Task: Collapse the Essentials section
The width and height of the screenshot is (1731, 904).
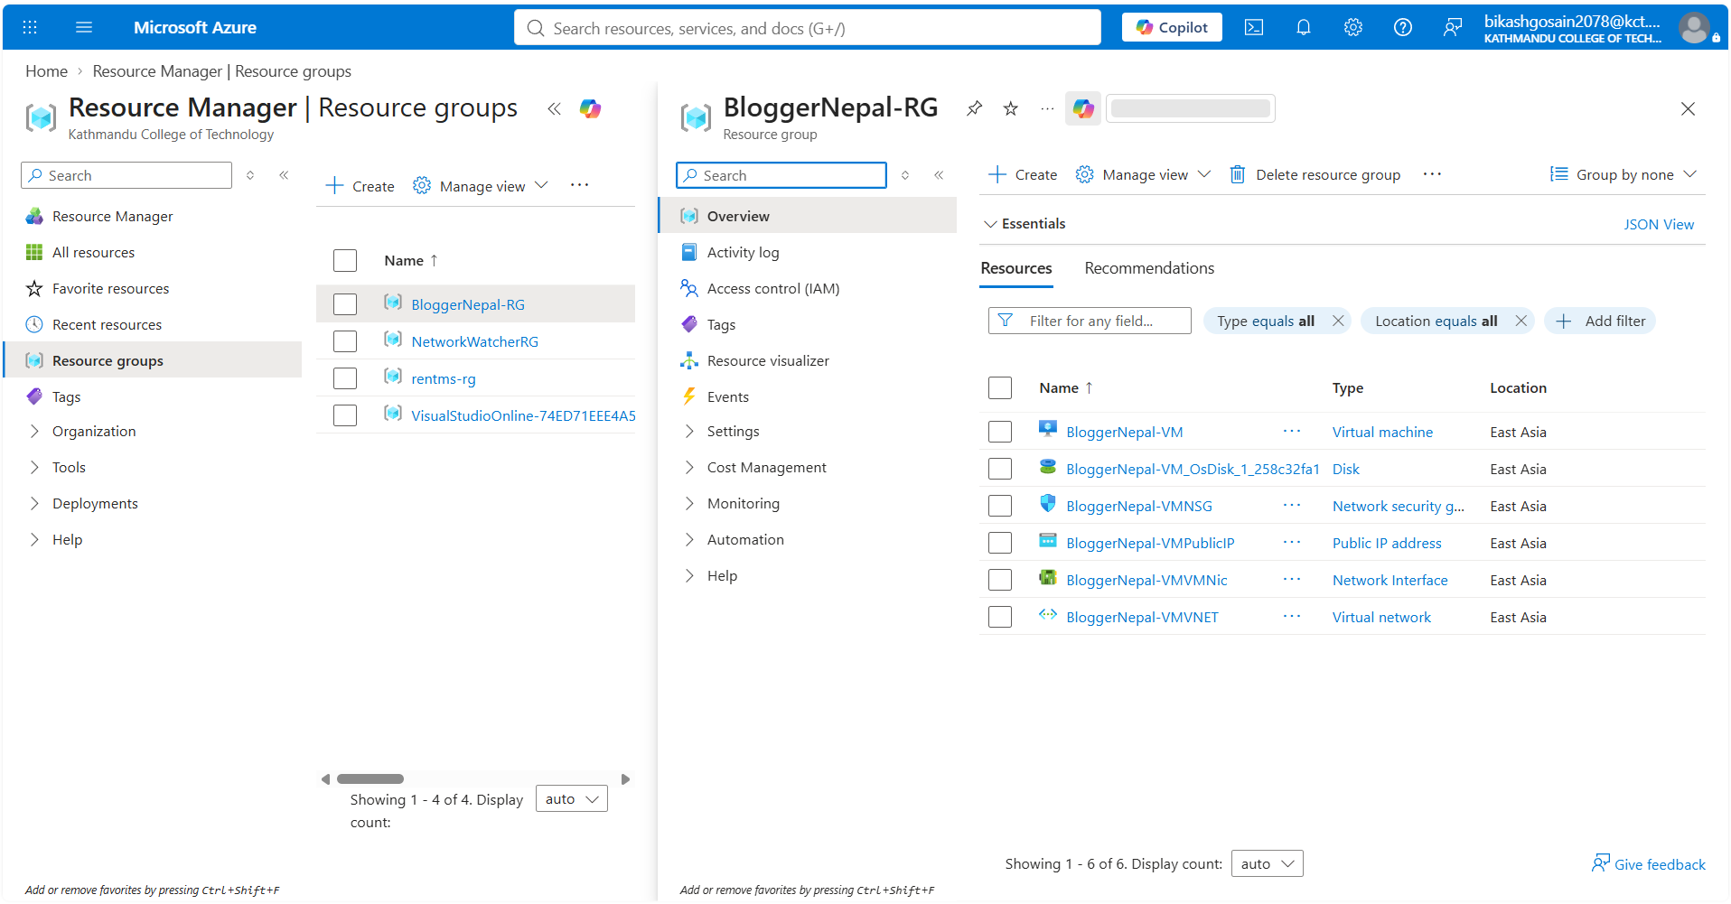Action: 1025,224
